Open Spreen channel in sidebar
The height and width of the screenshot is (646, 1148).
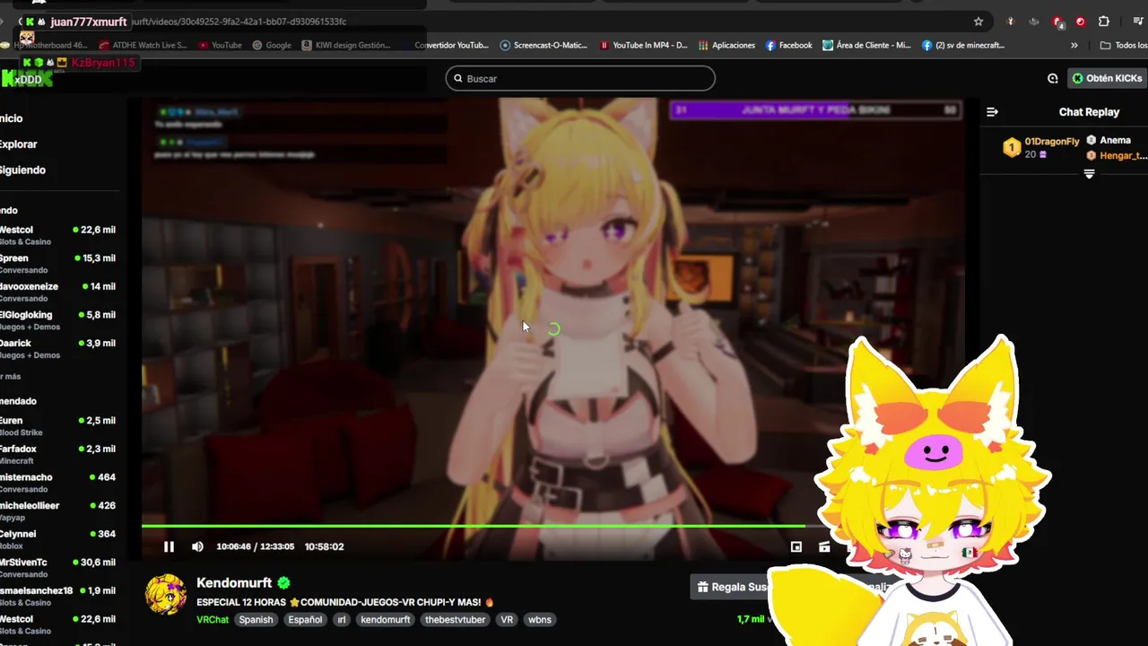58,264
